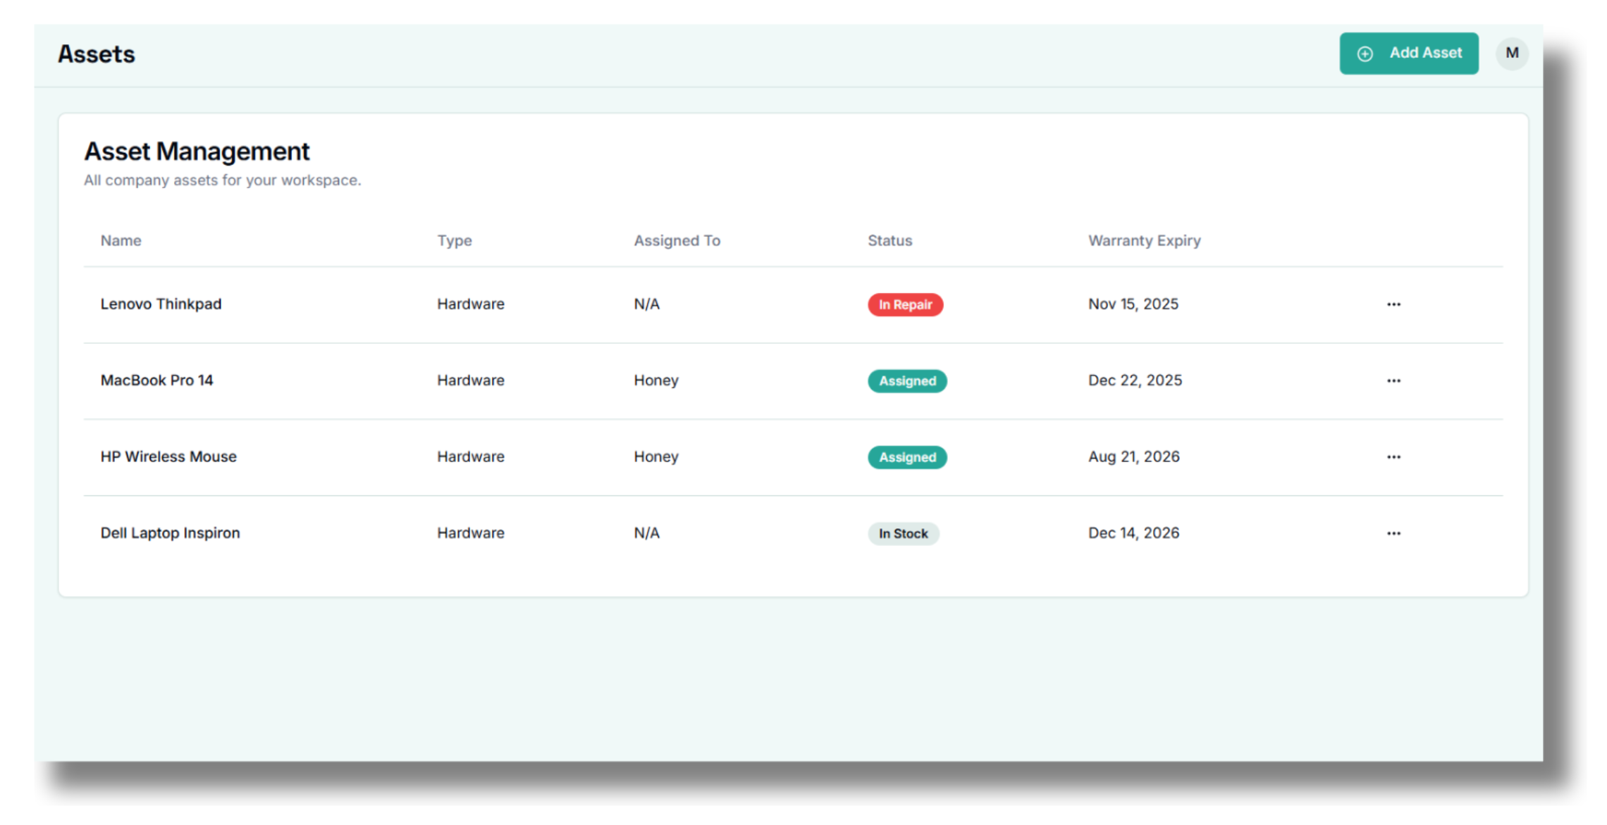The width and height of the screenshot is (1607, 825).
Task: Toggle MacBook Pro 14 Assigned status
Action: [907, 381]
